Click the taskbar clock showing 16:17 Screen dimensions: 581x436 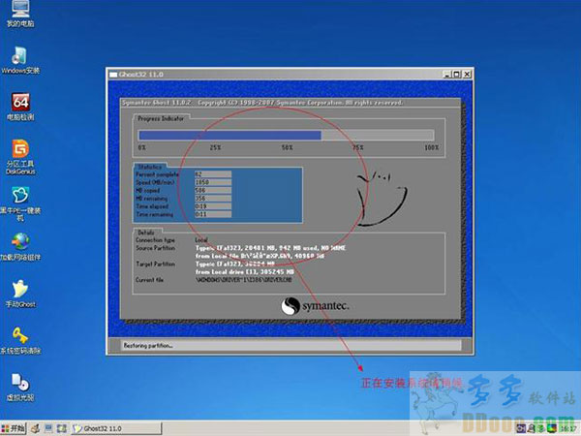(567, 428)
